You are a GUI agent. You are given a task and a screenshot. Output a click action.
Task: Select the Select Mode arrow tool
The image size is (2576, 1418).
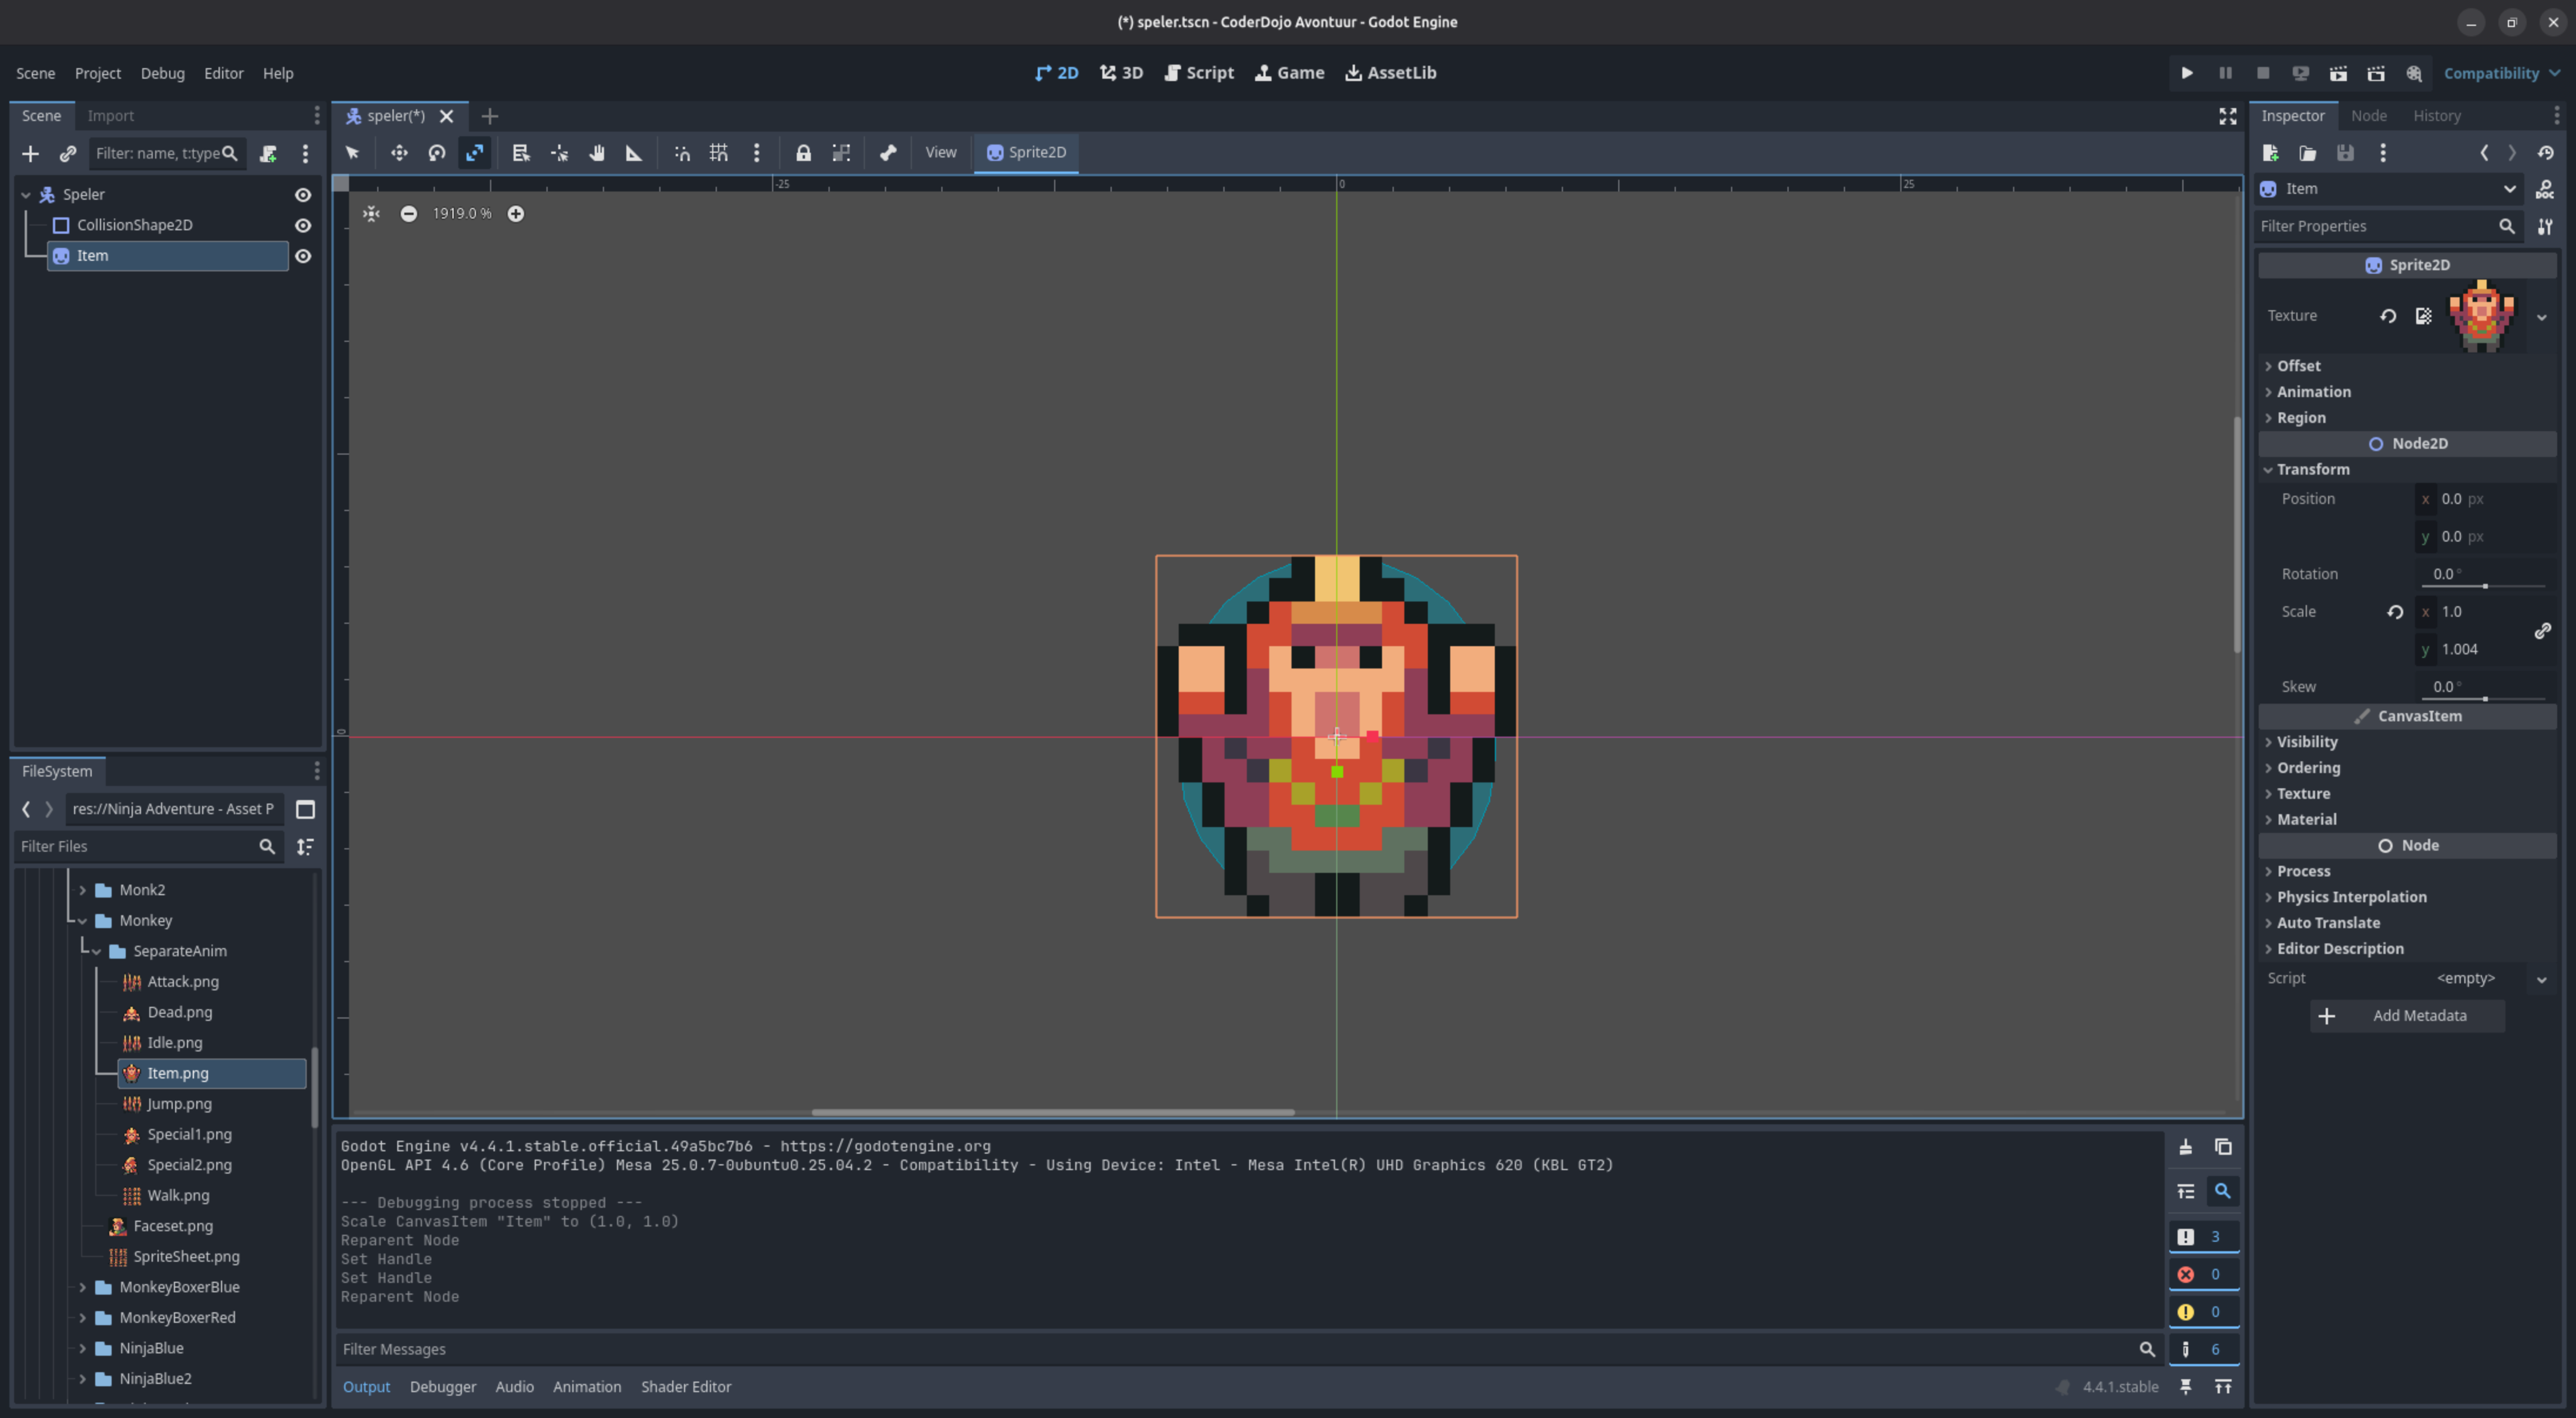pos(352,153)
